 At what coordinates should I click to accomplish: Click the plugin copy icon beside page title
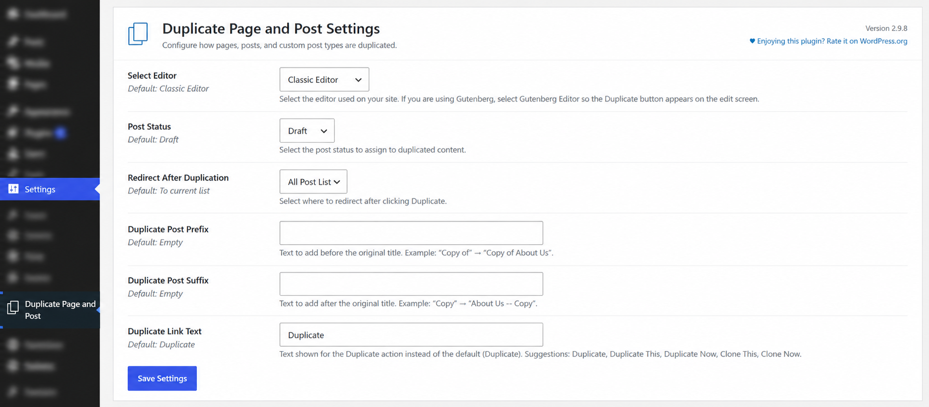pos(138,34)
